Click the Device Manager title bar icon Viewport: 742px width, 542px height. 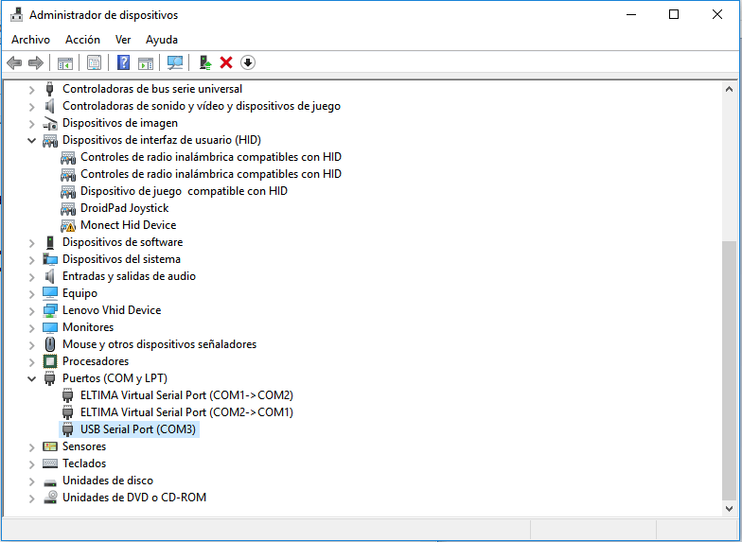pos(17,15)
